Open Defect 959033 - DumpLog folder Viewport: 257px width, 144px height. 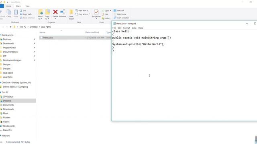pos(15,87)
